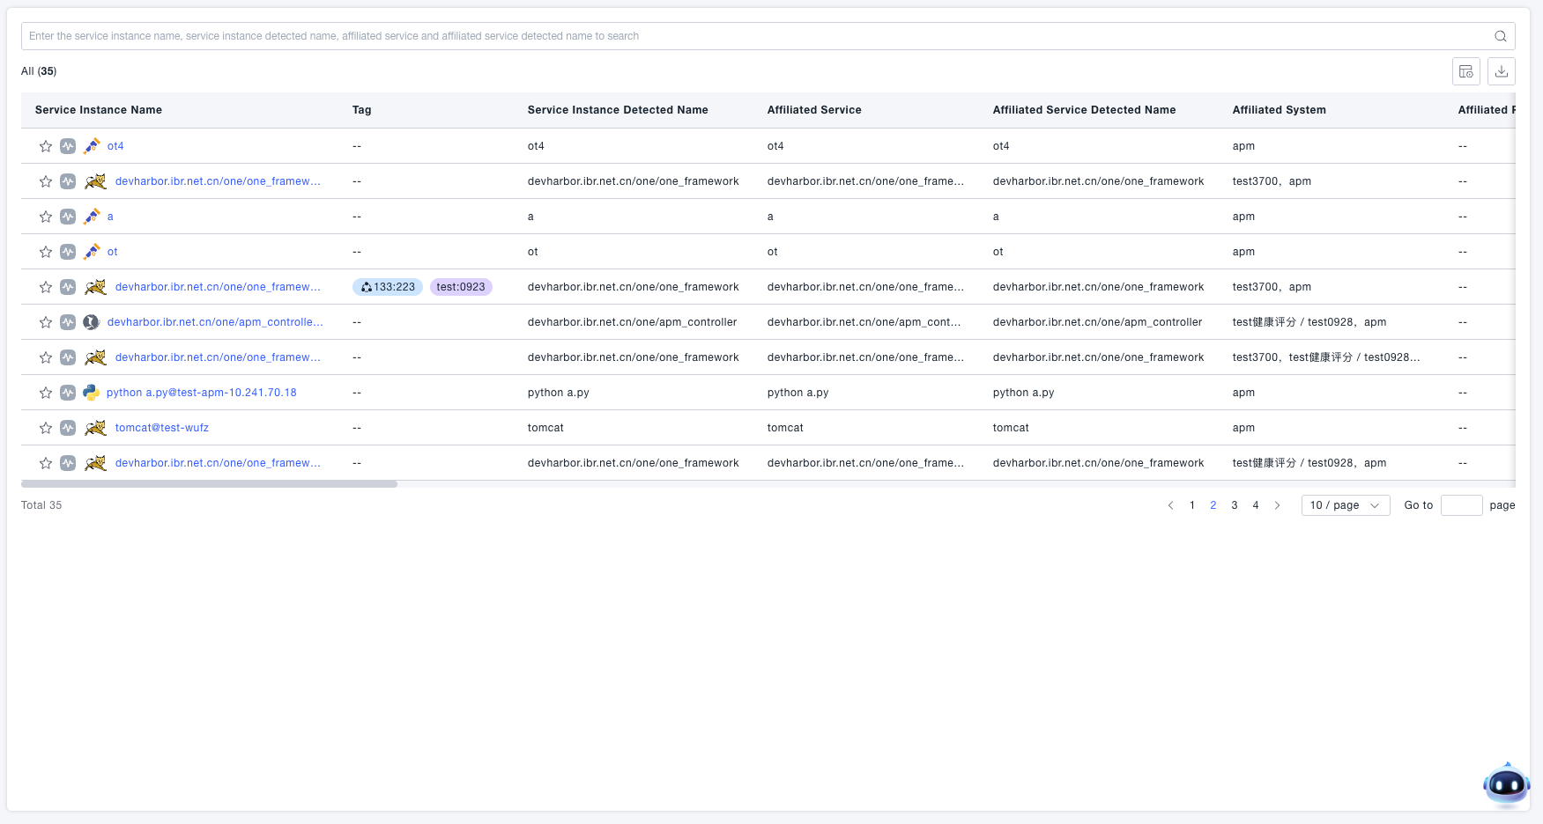Favorite the python a.py instance
This screenshot has width=1543, height=824.
(x=46, y=393)
